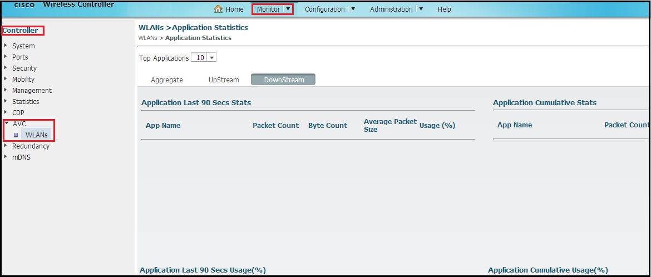The width and height of the screenshot is (651, 277).
Task: Expand the System tree node
Action: 6,46
